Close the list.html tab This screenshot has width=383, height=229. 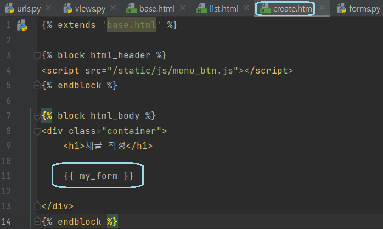(246, 8)
